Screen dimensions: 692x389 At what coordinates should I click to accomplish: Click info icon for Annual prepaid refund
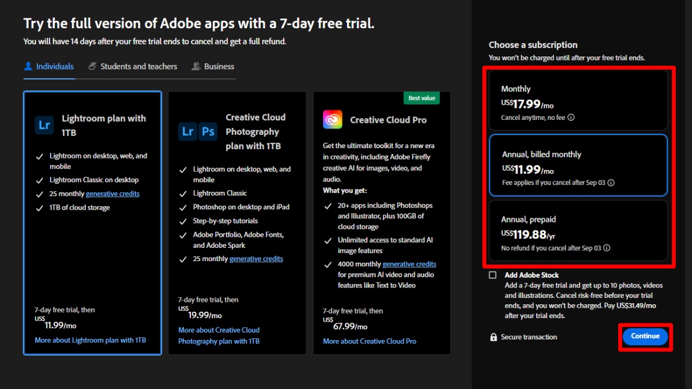tap(607, 248)
